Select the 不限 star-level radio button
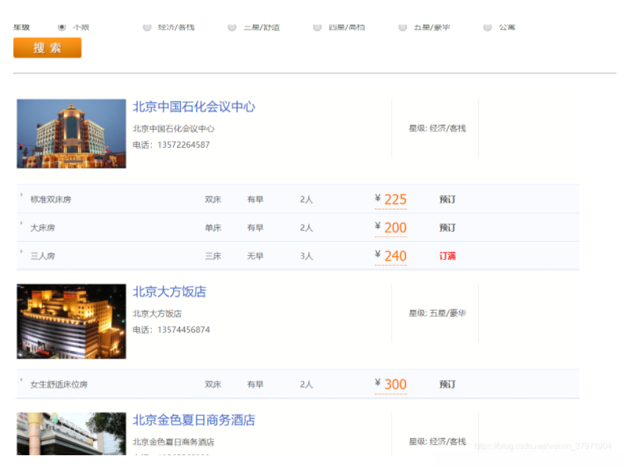The image size is (629, 475). [62, 28]
